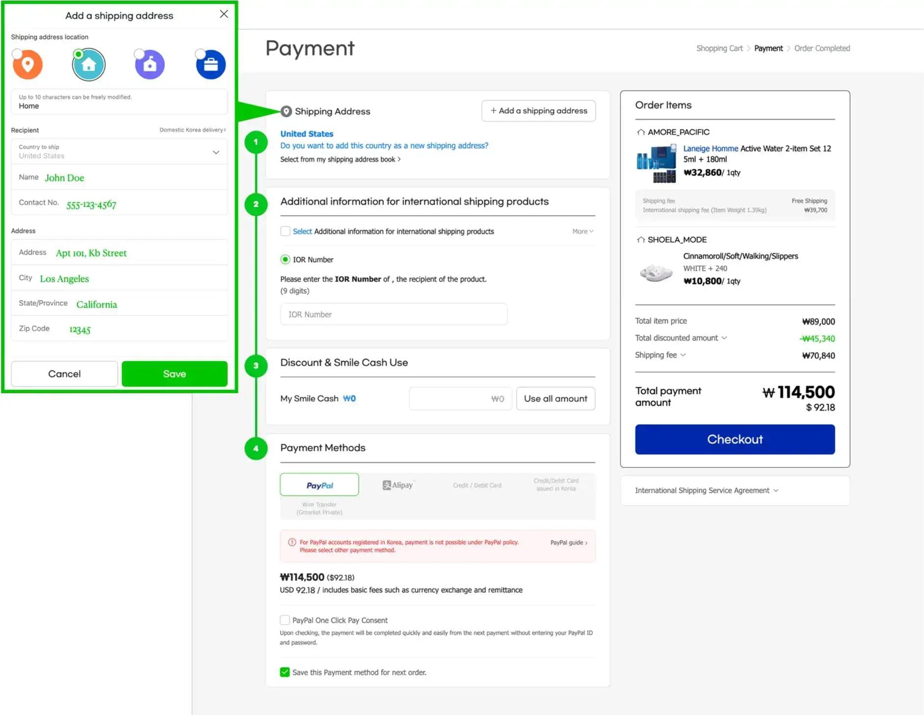Open the Country to ship dropdown

click(x=216, y=152)
